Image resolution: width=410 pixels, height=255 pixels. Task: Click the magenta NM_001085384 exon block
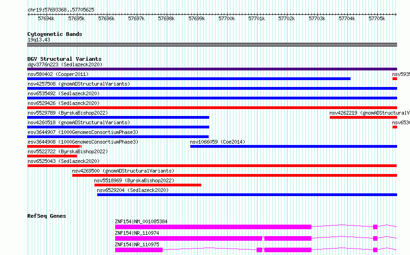[x=213, y=227]
